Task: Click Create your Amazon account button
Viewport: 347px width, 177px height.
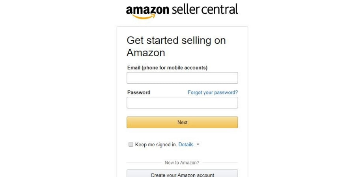Action: [182, 174]
